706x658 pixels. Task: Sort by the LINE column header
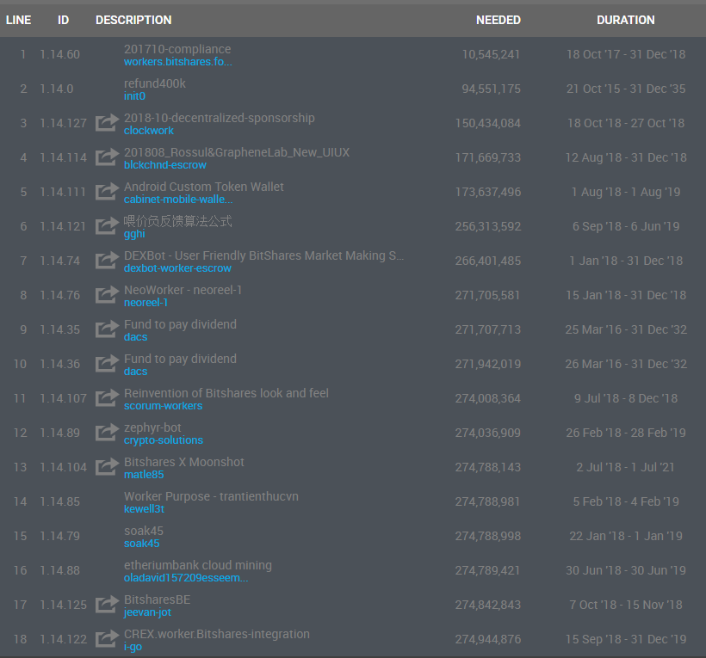[18, 20]
